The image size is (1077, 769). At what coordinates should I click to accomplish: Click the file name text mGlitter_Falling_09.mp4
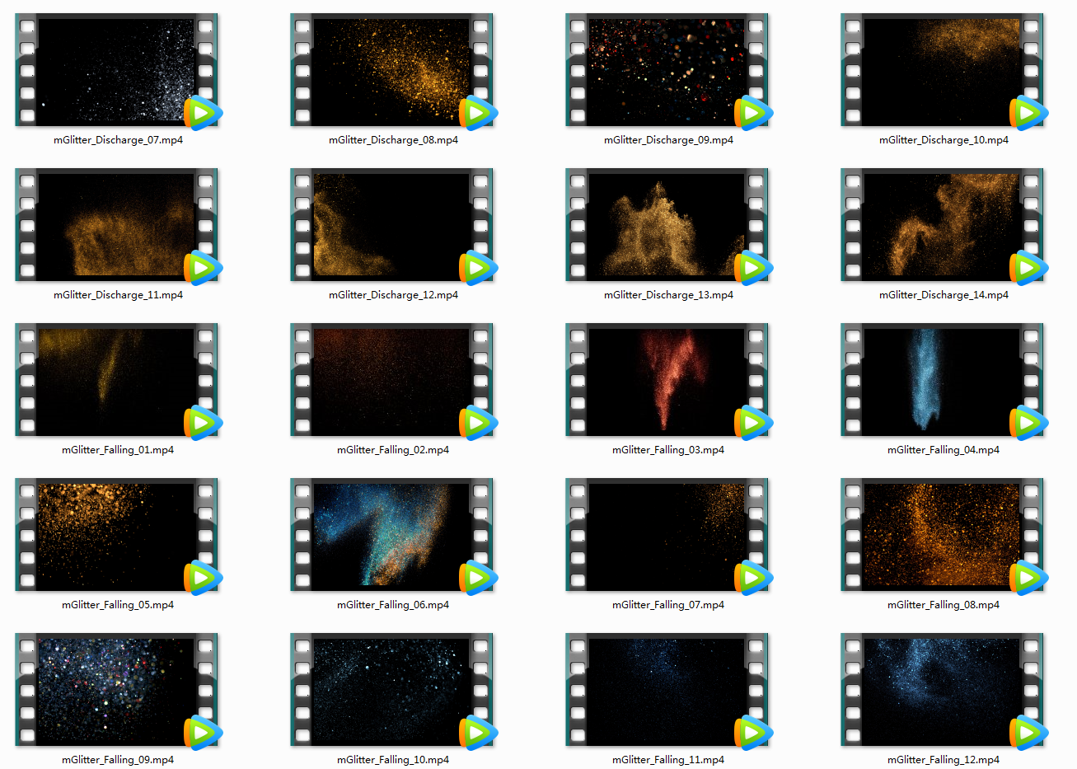(x=118, y=760)
